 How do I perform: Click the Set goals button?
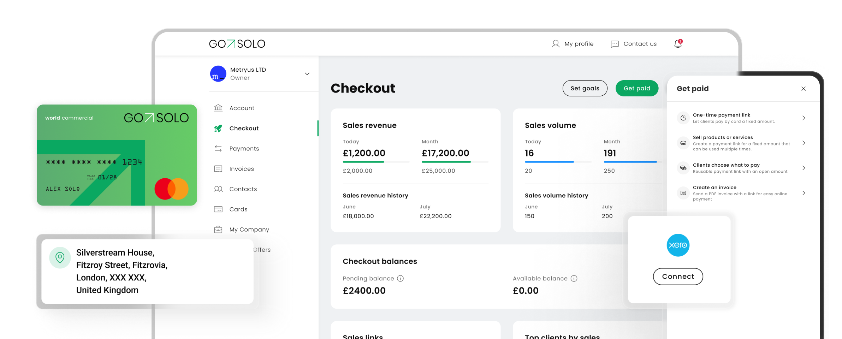[x=585, y=88]
